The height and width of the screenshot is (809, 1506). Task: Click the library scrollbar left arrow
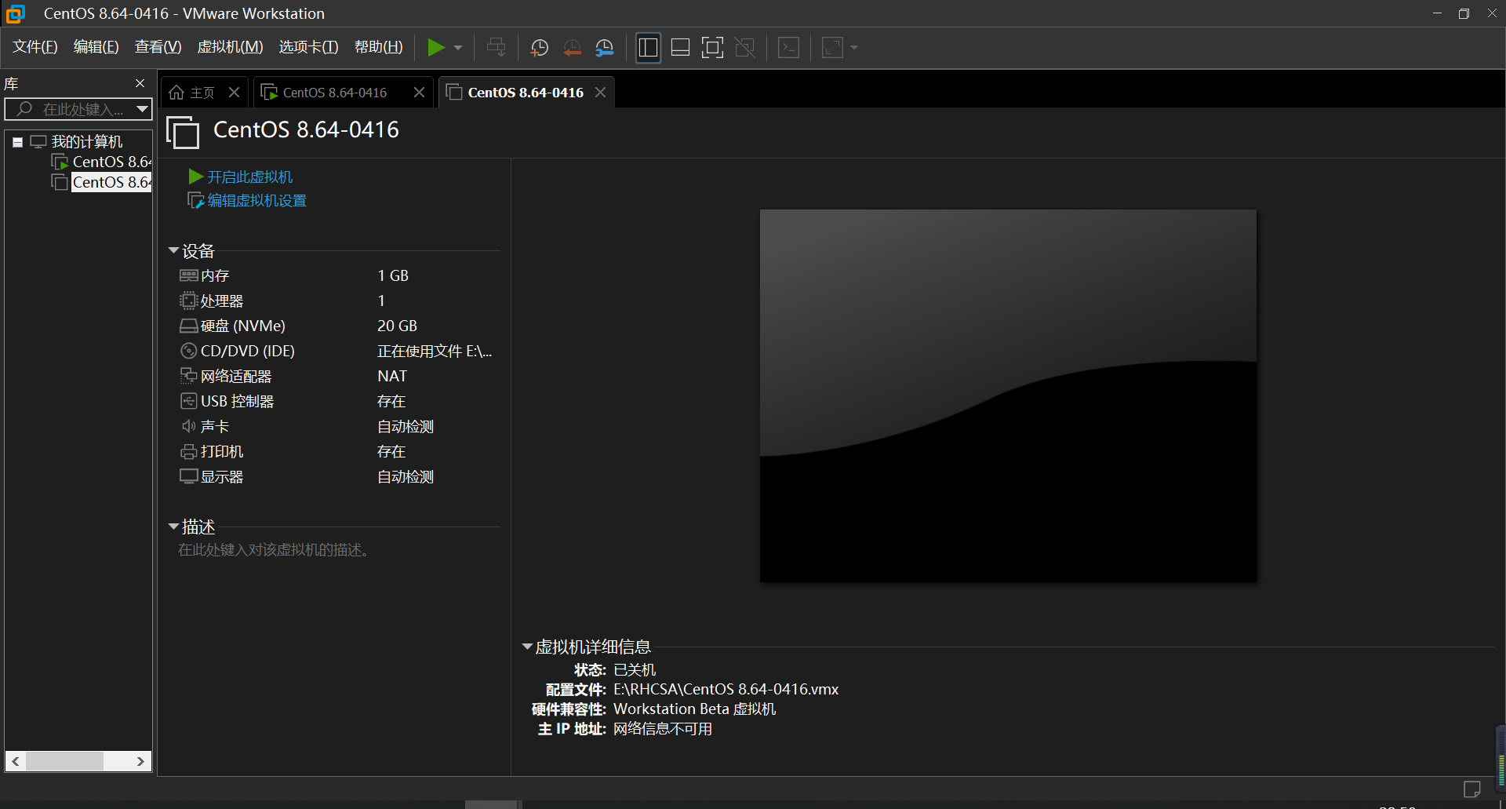(x=15, y=761)
